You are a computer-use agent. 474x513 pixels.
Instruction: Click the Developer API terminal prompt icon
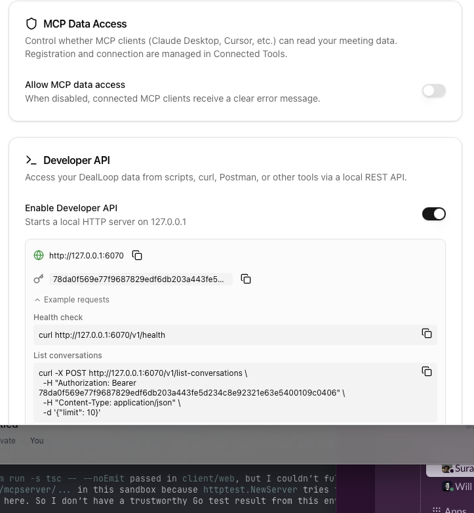pyautogui.click(x=31, y=160)
